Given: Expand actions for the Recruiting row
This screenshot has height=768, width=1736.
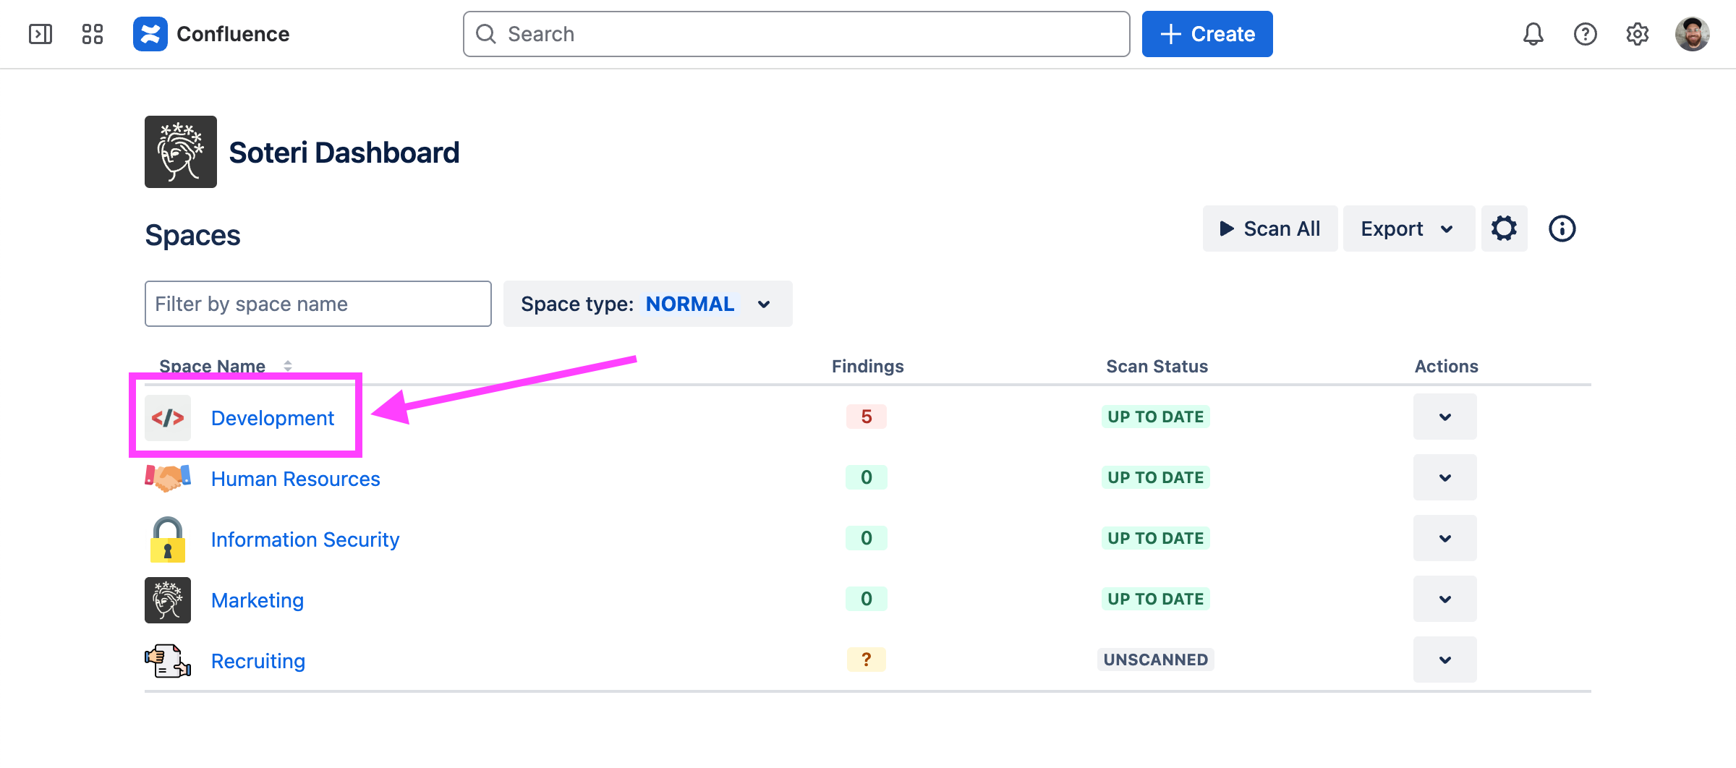Looking at the screenshot, I should [1444, 660].
